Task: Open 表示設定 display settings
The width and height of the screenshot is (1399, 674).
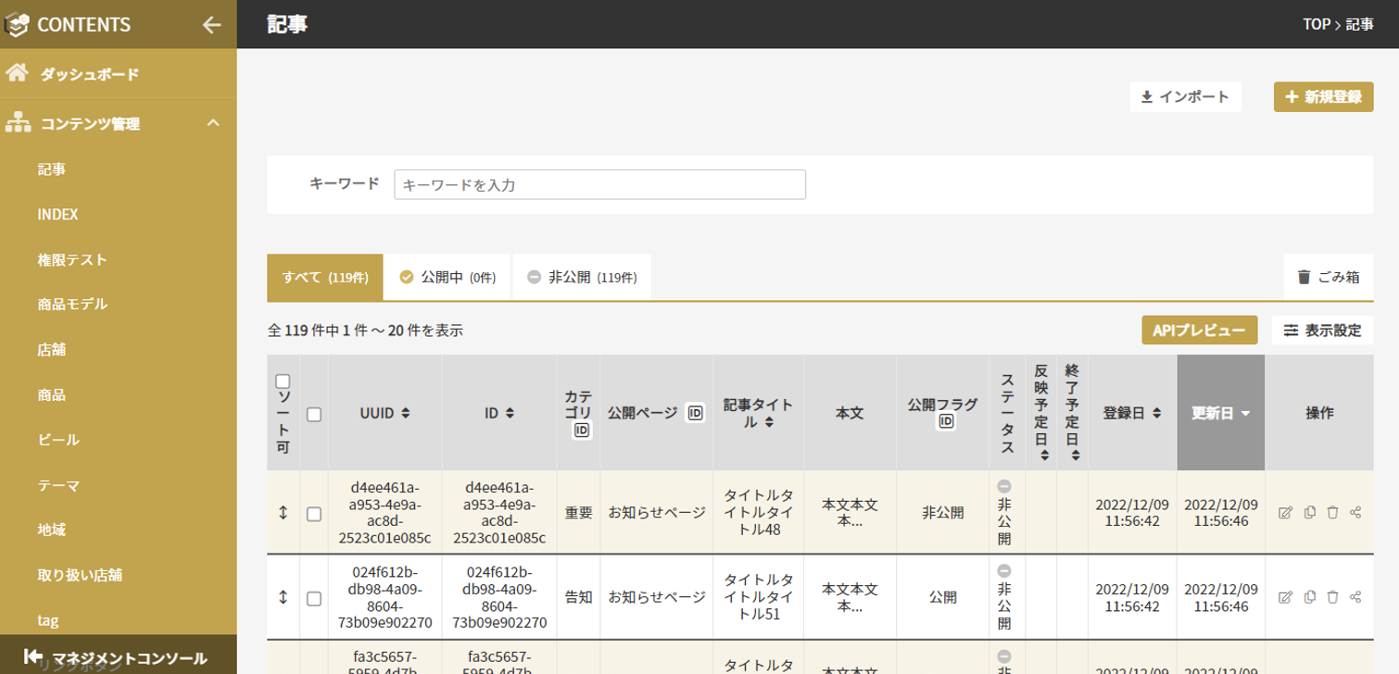Action: tap(1323, 330)
